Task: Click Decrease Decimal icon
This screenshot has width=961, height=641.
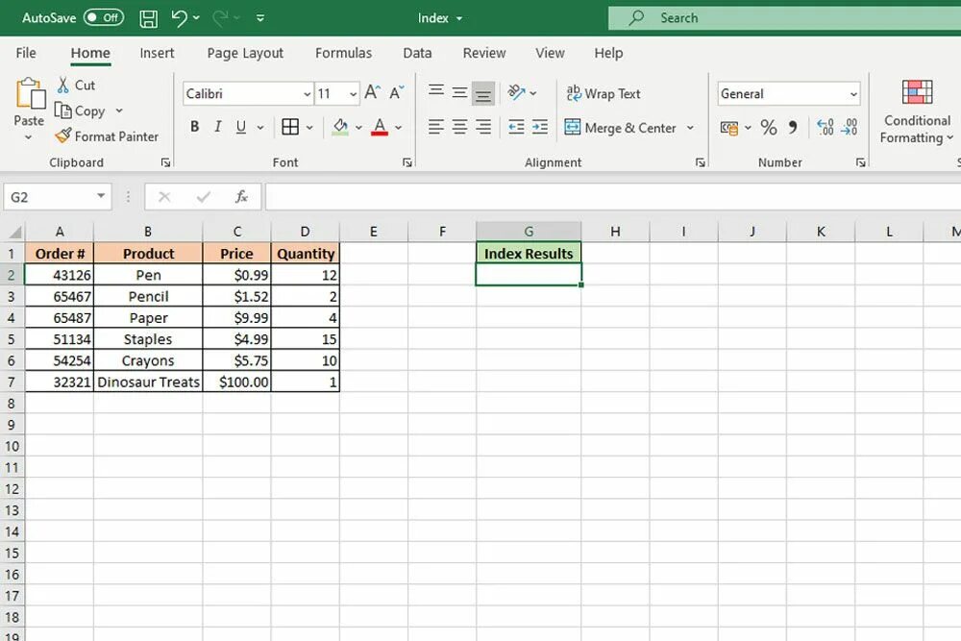Action: coord(850,127)
